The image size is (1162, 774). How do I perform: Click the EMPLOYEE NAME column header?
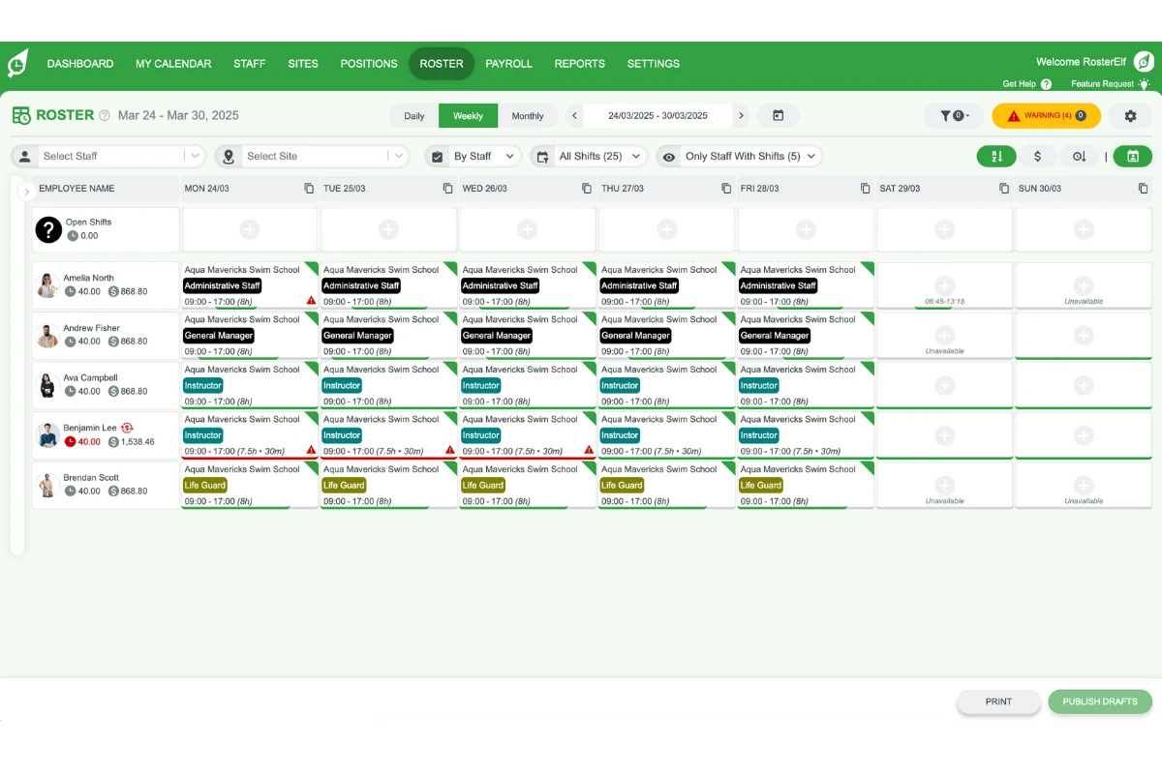coord(76,189)
